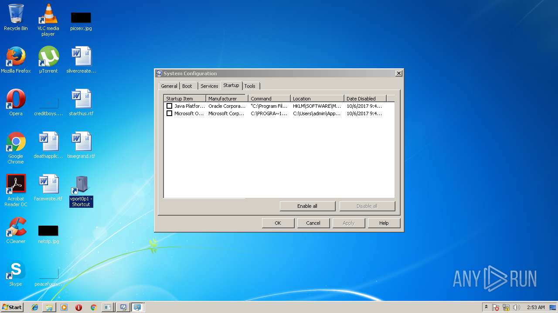Viewport: 558px width, 313px height.
Task: Launch Internet Explorer from the taskbar
Action: coord(35,307)
